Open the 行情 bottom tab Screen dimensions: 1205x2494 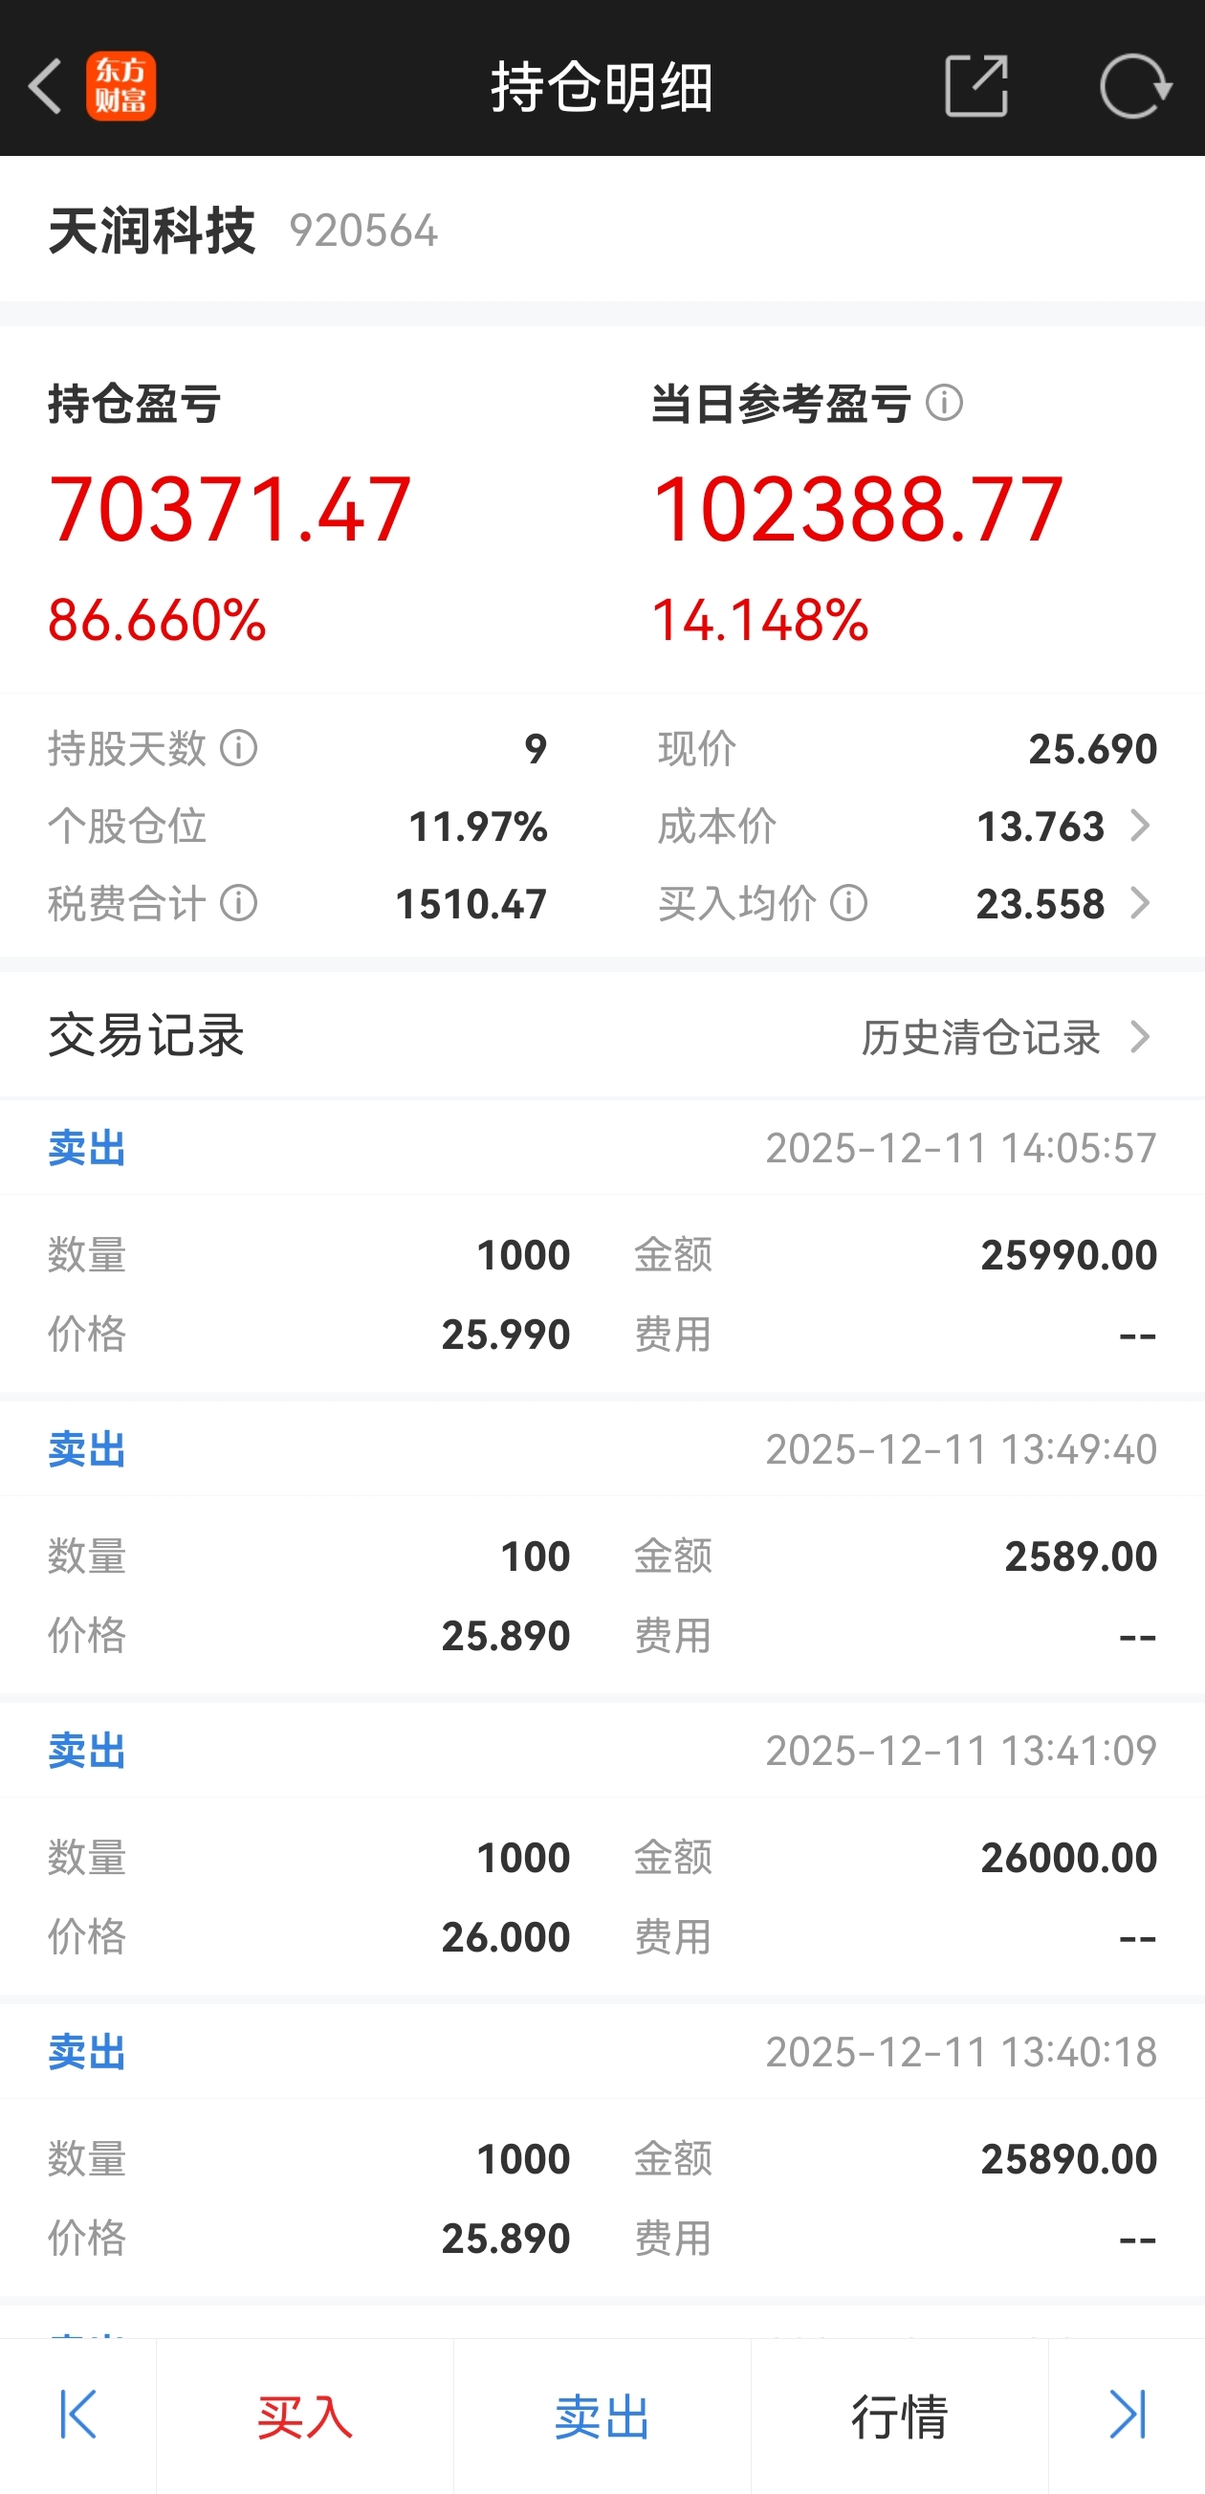(x=899, y=2416)
